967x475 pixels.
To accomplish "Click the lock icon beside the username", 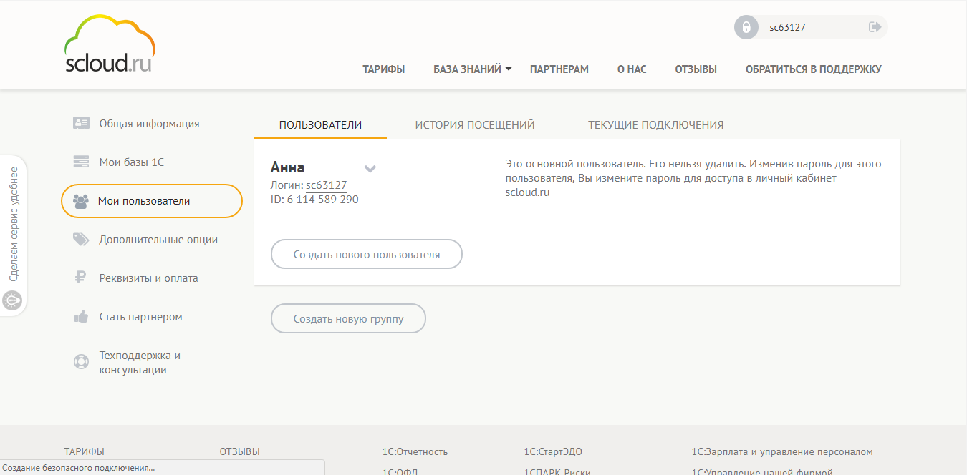I will [746, 27].
